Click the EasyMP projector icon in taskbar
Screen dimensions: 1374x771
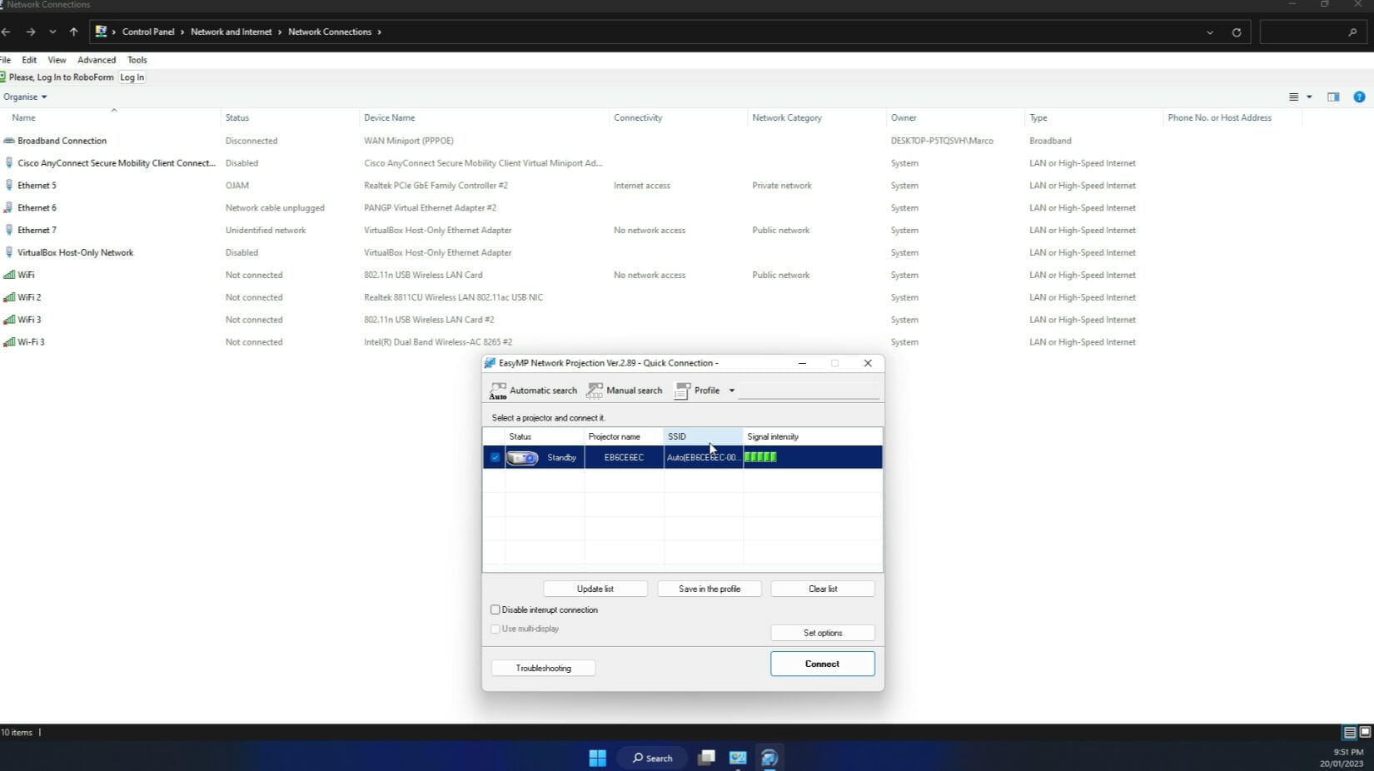(769, 758)
